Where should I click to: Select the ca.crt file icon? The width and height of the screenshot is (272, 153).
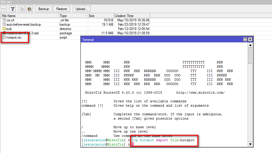pos(4,20)
